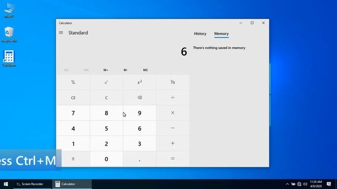Maximize the Calculator window

click(252, 23)
